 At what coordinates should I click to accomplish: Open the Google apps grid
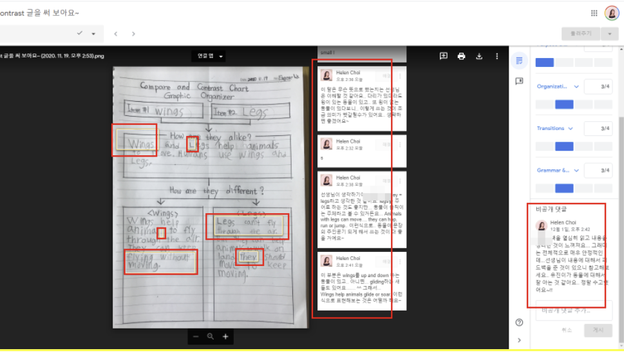point(594,13)
